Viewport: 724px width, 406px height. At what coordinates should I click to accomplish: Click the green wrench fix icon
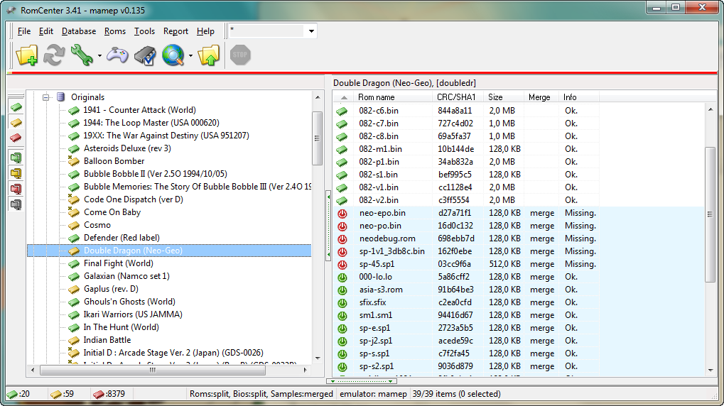[x=81, y=55]
